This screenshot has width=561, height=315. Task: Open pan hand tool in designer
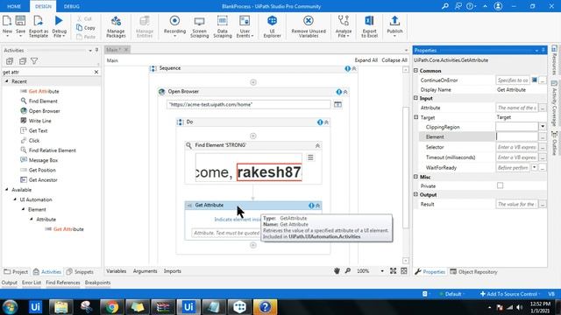pos(337,271)
